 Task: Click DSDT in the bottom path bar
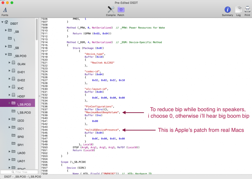pyautogui.click(x=8, y=176)
